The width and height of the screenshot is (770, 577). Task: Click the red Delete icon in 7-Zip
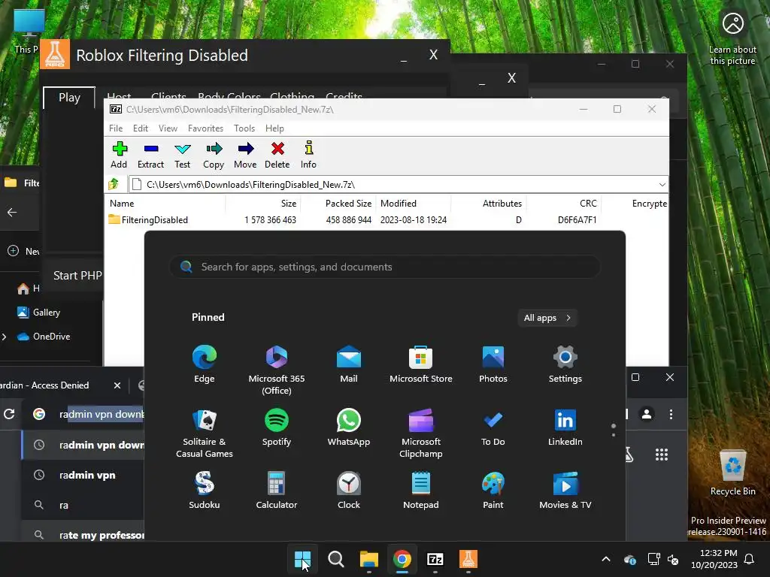(x=277, y=155)
